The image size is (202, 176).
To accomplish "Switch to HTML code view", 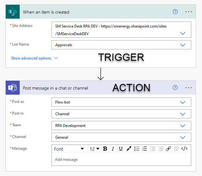I will point(184,149).
